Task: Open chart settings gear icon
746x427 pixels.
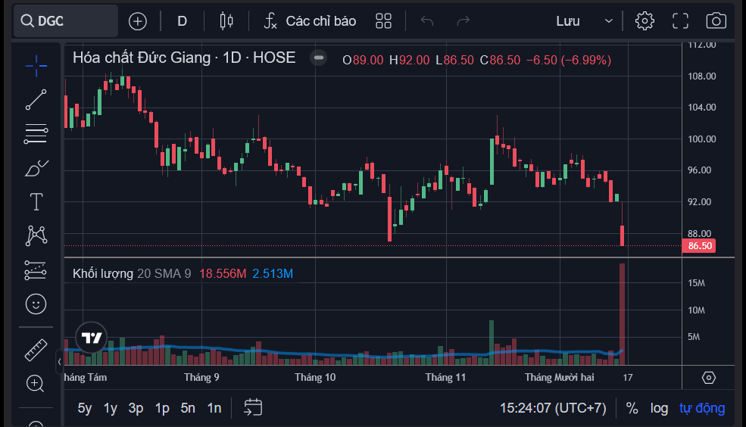Action: [x=645, y=21]
